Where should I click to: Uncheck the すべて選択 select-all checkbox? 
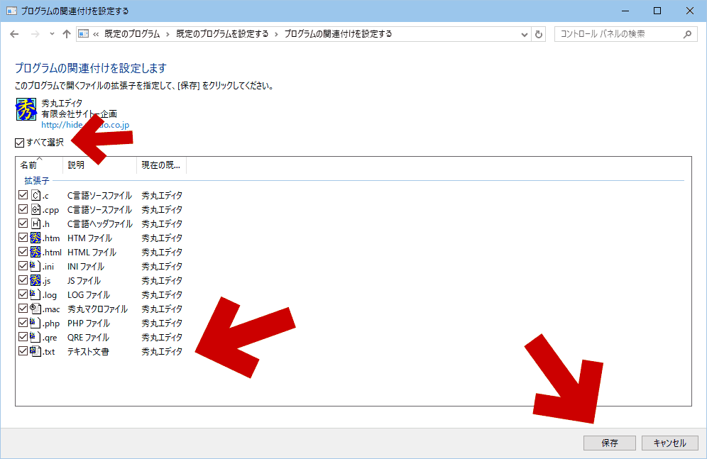(x=19, y=142)
